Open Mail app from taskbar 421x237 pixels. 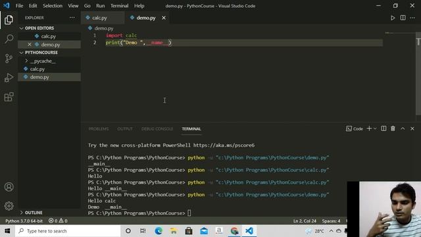204,231
